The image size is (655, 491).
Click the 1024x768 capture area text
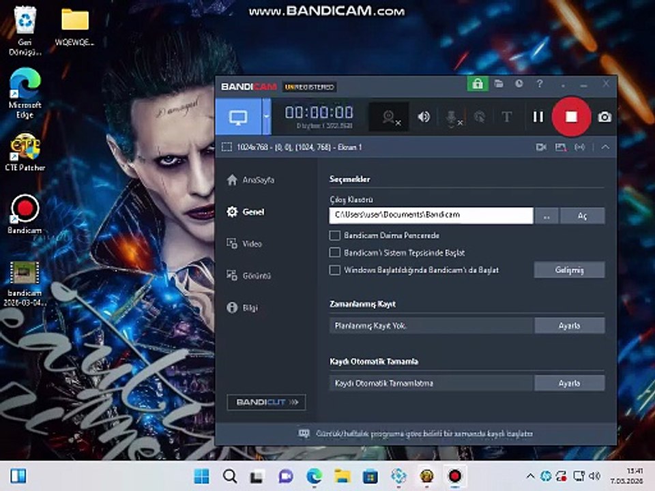[x=299, y=147]
